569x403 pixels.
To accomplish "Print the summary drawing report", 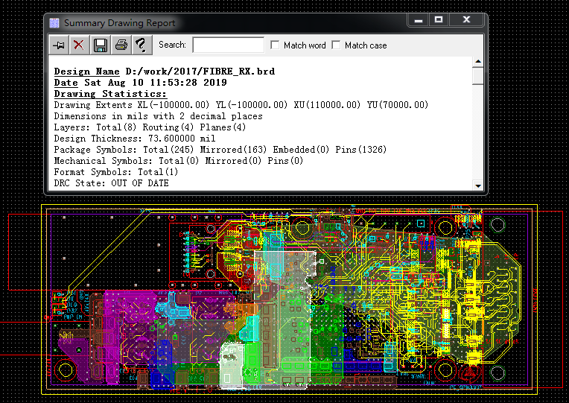I will tap(121, 45).
